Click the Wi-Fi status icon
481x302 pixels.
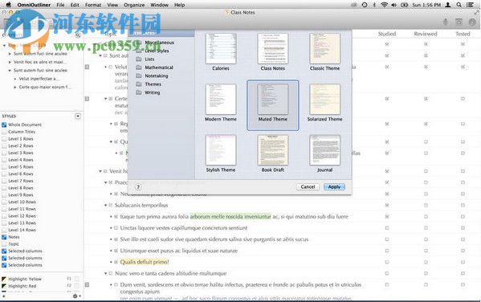[384, 5]
